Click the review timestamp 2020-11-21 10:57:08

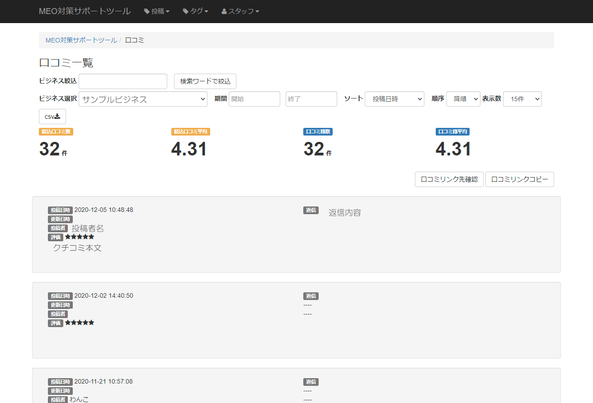pyautogui.click(x=104, y=381)
